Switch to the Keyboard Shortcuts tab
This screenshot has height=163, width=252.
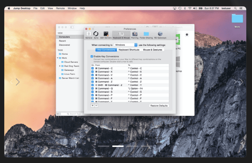[x=129, y=50]
